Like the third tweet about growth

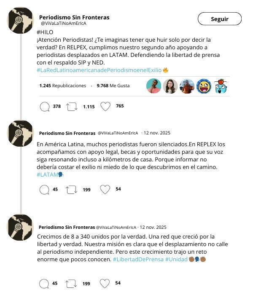(x=105, y=283)
